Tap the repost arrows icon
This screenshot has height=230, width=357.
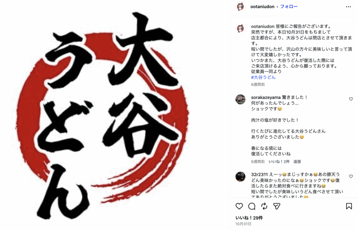pyautogui.click(x=264, y=206)
